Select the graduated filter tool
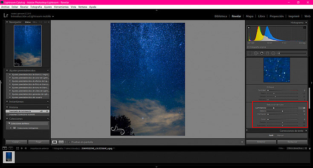The width and height of the screenshot is (313, 168). click(x=268, y=53)
